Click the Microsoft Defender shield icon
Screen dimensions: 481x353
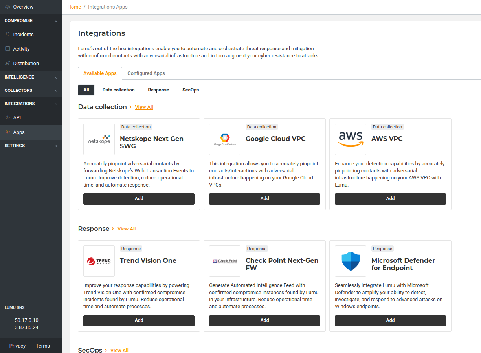coord(351,261)
